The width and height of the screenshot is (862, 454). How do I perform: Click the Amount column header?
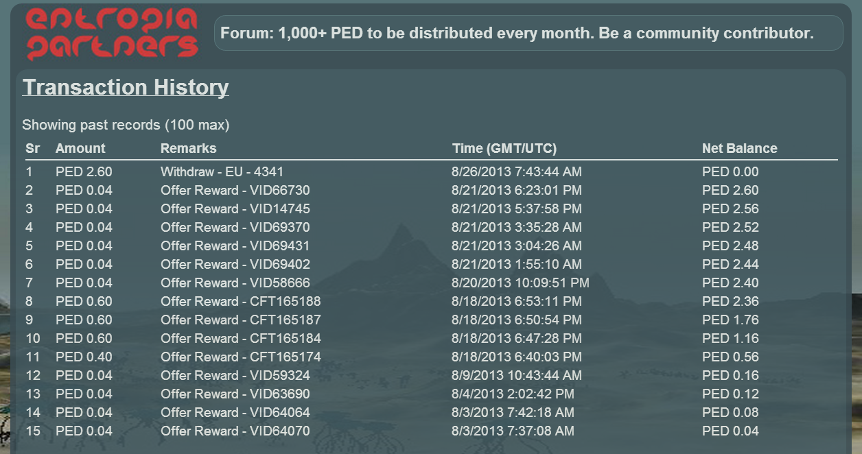[x=80, y=148]
